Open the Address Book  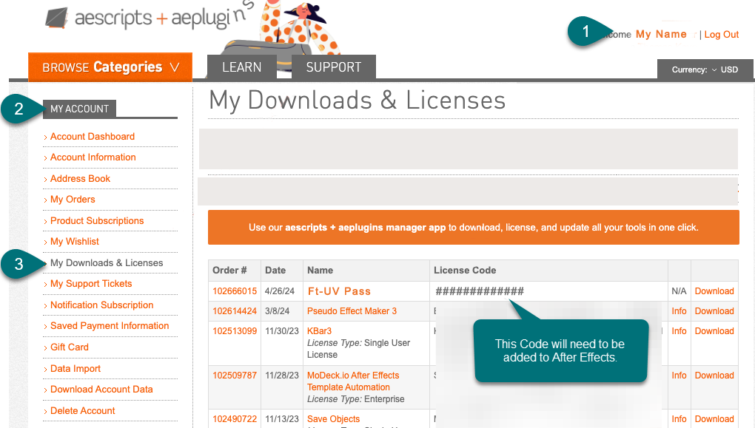click(x=80, y=179)
